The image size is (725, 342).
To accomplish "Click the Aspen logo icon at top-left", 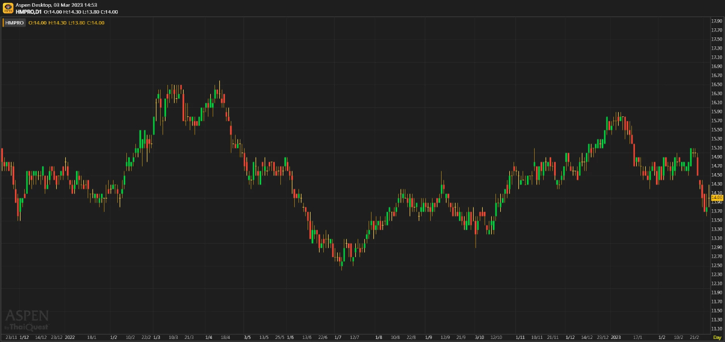I will (8, 8).
